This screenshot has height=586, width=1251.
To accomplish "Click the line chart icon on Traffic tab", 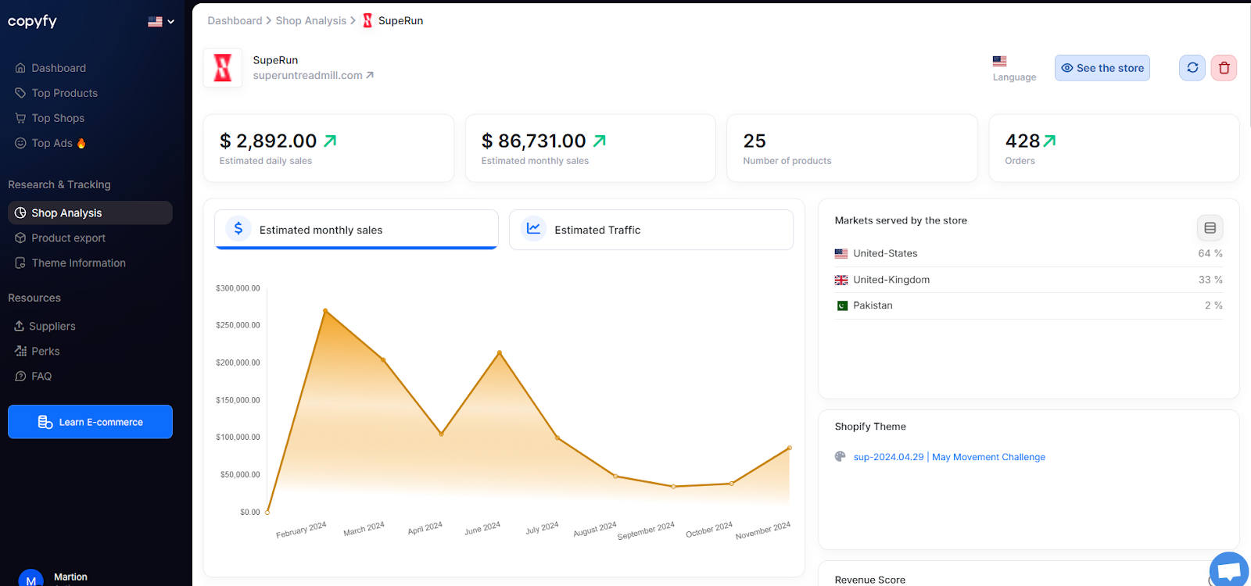I will (x=533, y=228).
